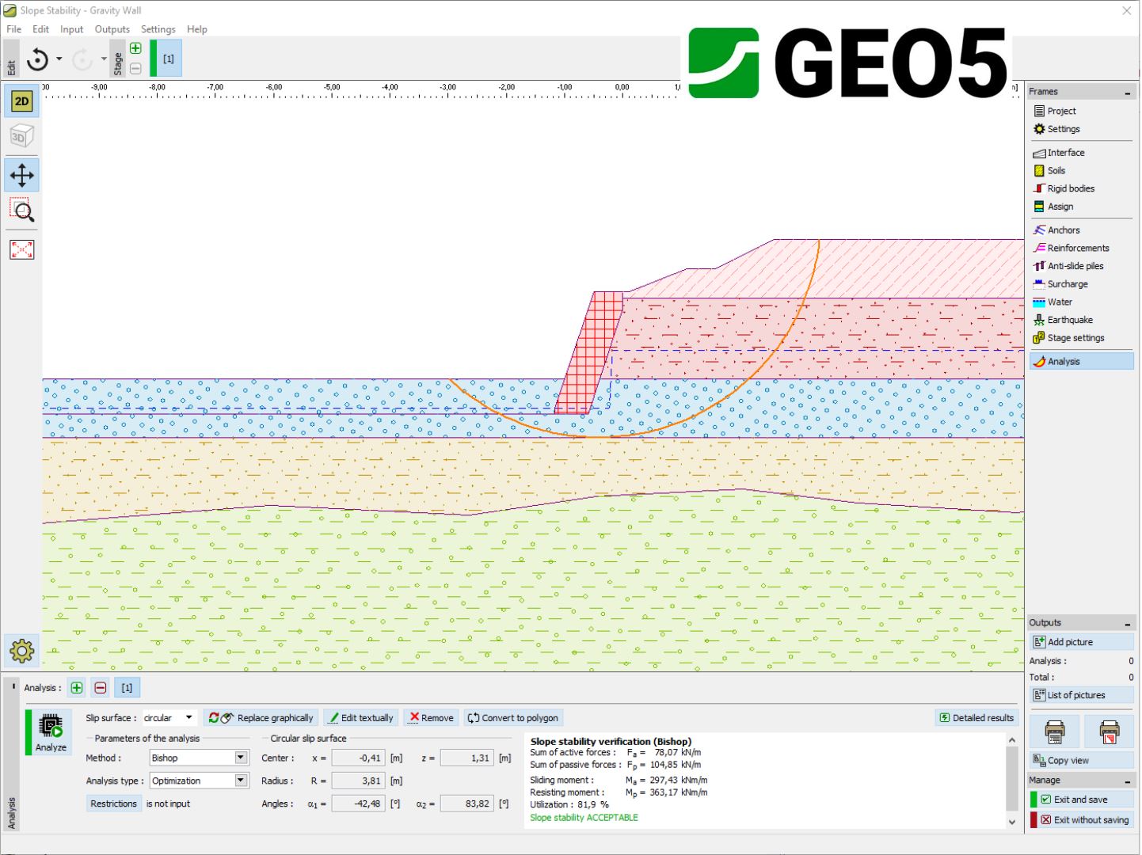This screenshot has width=1142, height=855.
Task: Switch to 2D view mode
Action: pyautogui.click(x=21, y=101)
